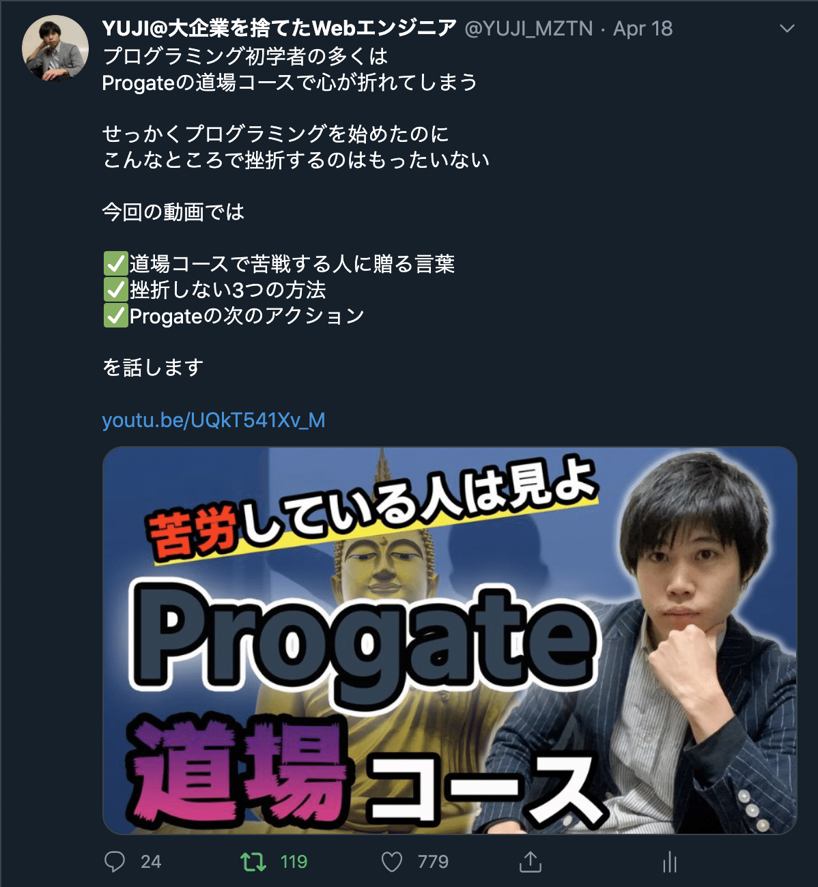The image size is (818, 887).
Task: Click checkmark beside Progateの次のアクション
Action: [115, 315]
